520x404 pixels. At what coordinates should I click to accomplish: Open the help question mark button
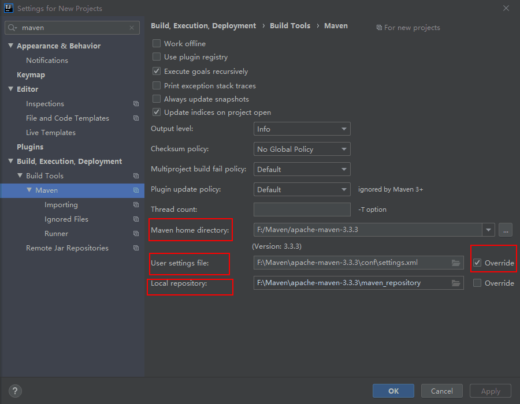[15, 391]
